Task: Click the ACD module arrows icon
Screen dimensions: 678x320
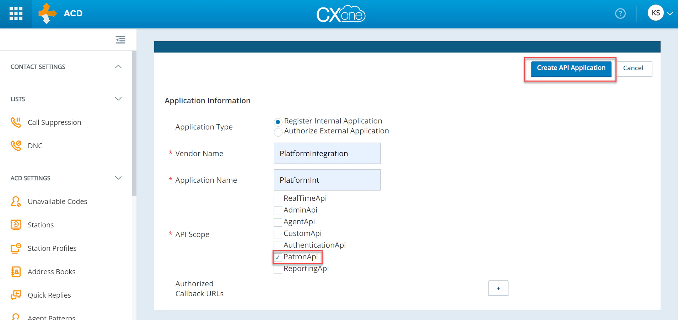Action: (48, 13)
